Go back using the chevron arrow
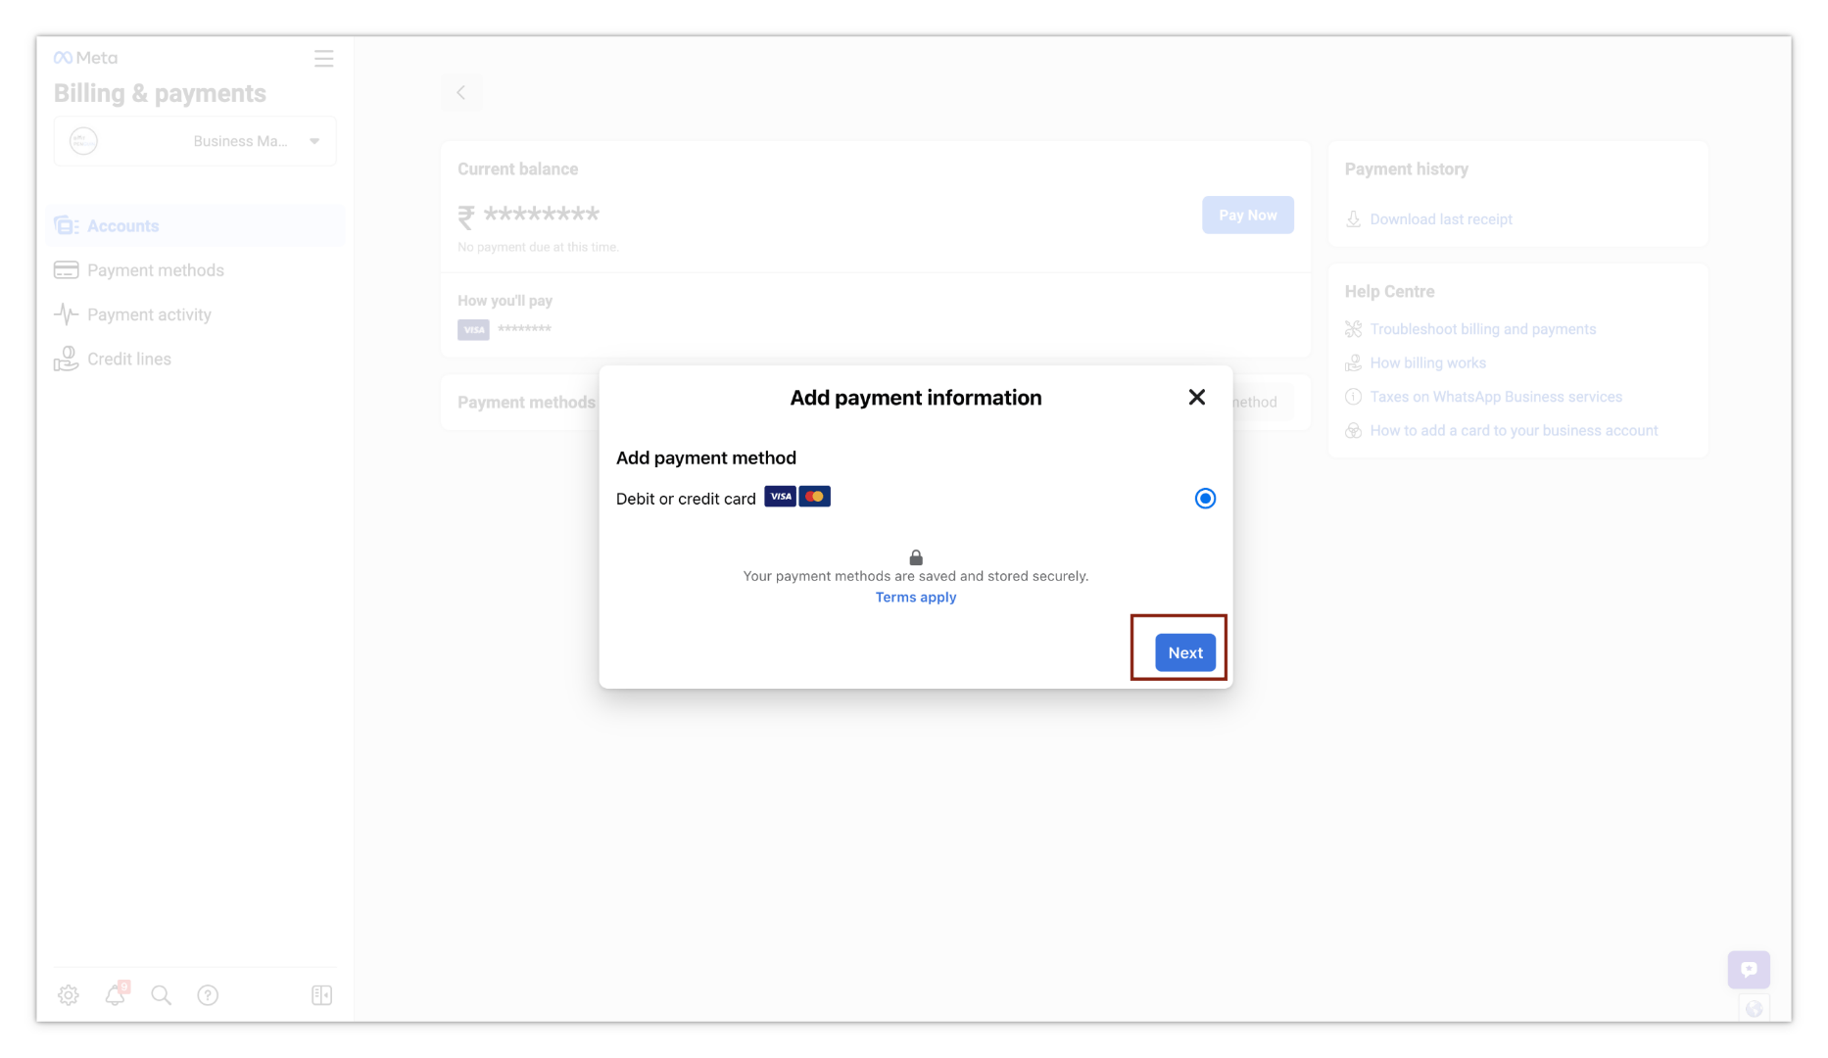Screen dimensions: 1828x1058 (x=460, y=92)
